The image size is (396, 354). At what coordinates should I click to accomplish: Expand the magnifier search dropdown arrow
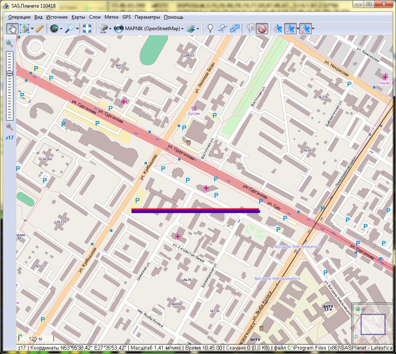(78, 29)
